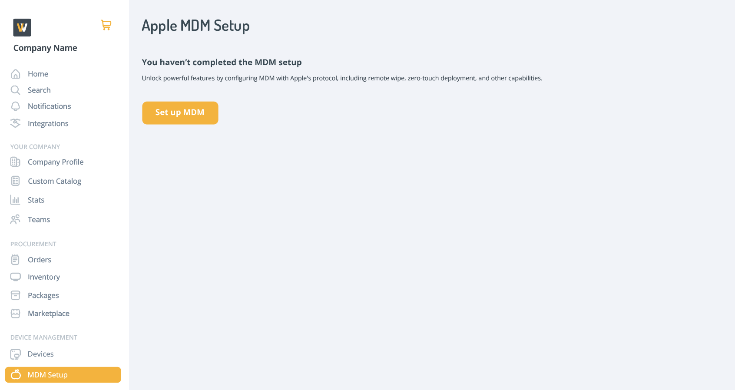Click the Teams people icon
Image resolution: width=735 pixels, height=390 pixels.
[15, 220]
